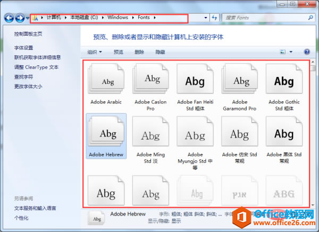Open 调整 ClearType 文本 link
The width and height of the screenshot is (319, 232).
click(36, 67)
